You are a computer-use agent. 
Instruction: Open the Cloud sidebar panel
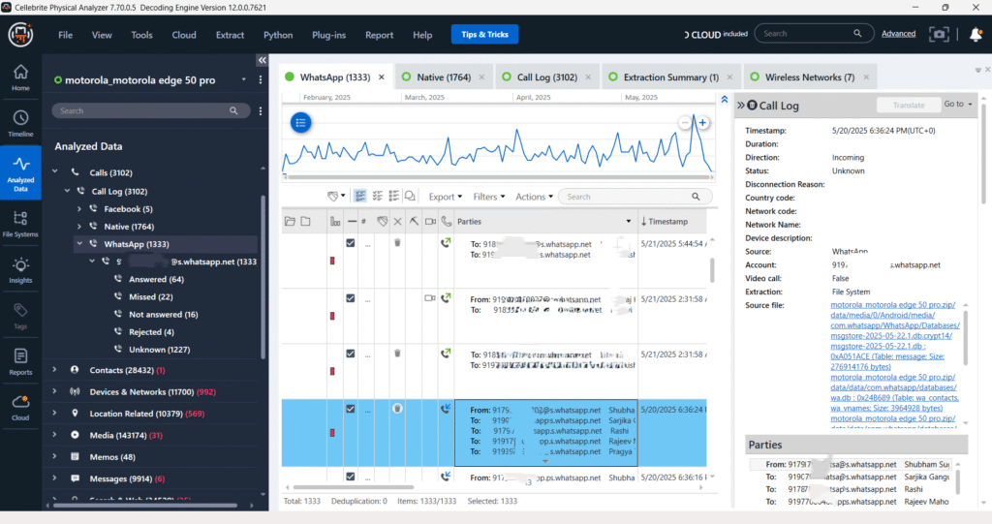click(x=20, y=408)
